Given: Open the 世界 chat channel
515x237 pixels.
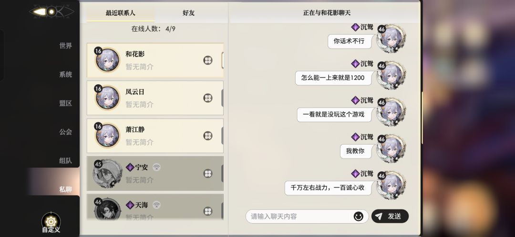Looking at the screenshot, I should click(x=65, y=46).
